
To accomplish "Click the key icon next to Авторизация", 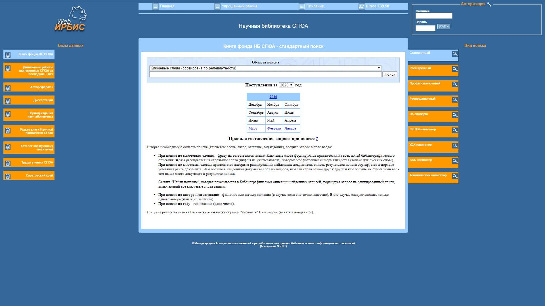I will point(489,4).
